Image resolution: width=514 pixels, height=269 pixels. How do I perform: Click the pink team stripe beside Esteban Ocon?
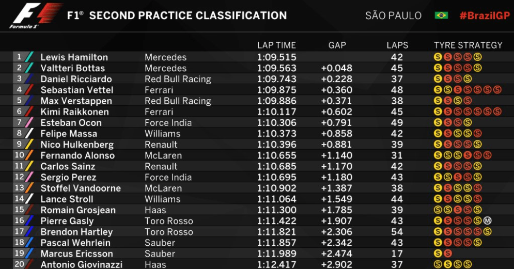(29, 122)
